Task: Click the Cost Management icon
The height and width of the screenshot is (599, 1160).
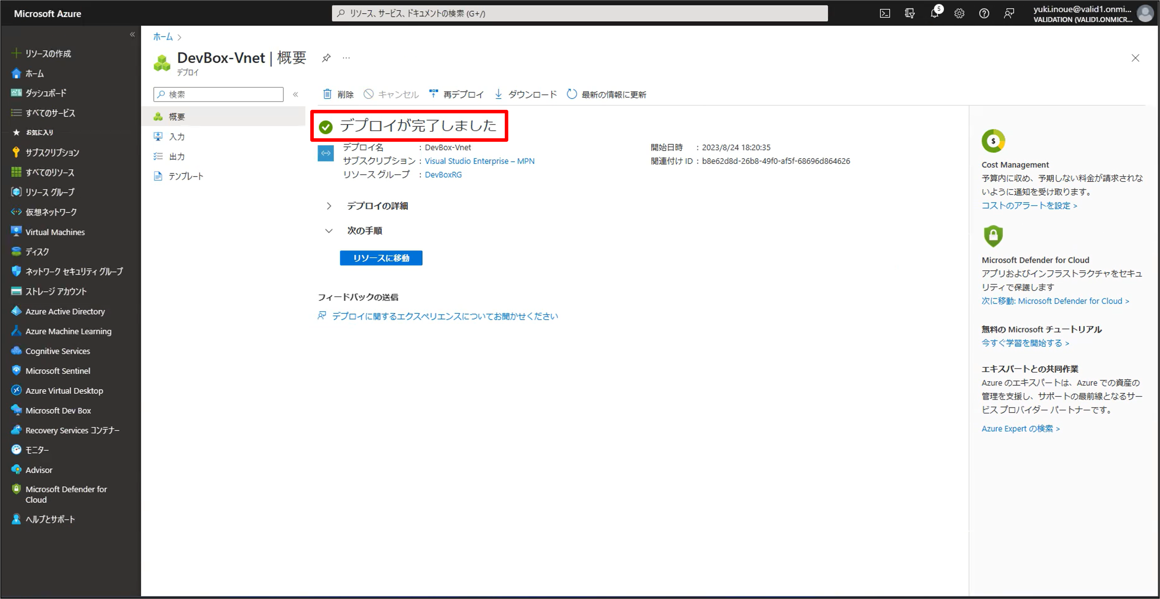Action: [x=993, y=141]
